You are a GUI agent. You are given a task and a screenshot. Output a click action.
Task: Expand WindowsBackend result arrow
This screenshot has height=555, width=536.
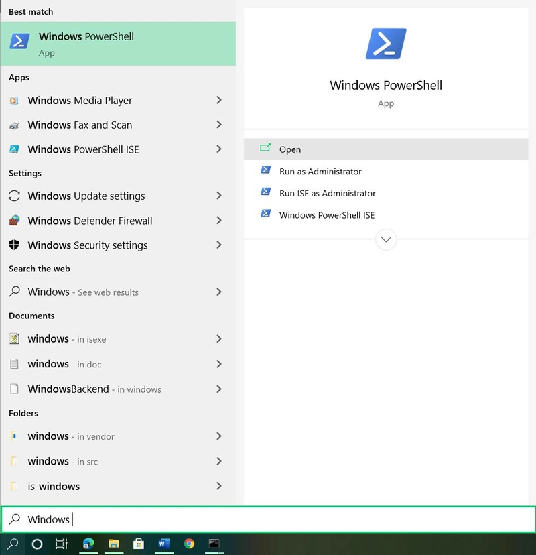point(219,389)
